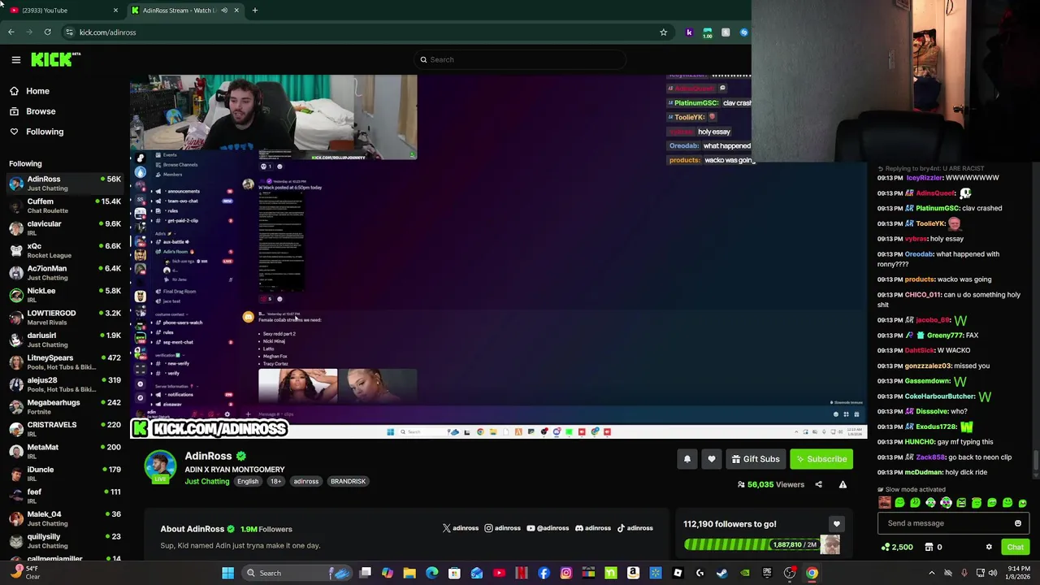Click the address bar URL

[107, 32]
